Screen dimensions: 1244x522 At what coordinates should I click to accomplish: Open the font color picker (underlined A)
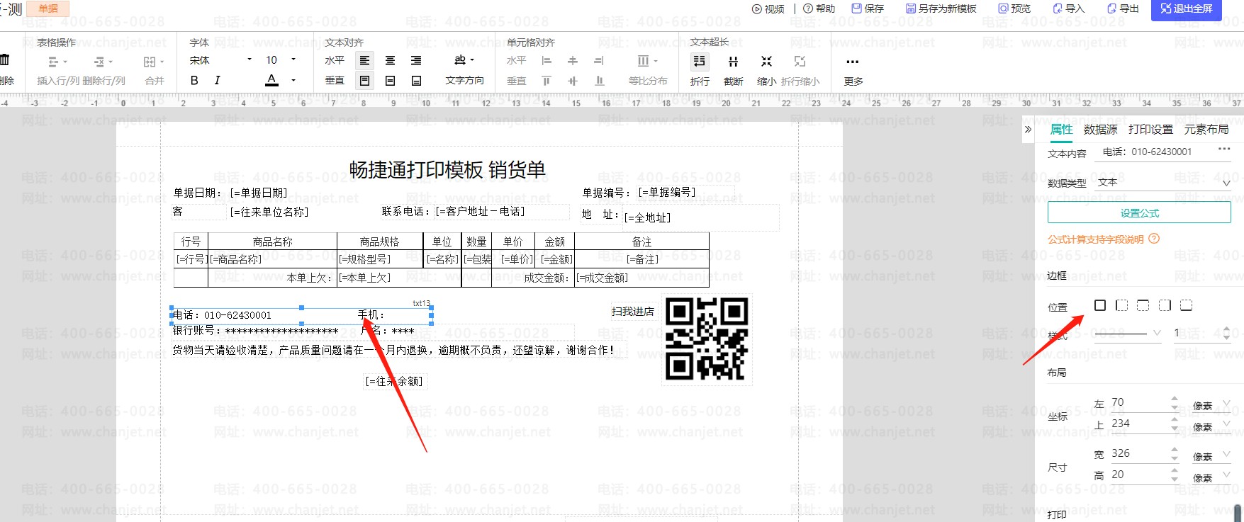[x=271, y=81]
